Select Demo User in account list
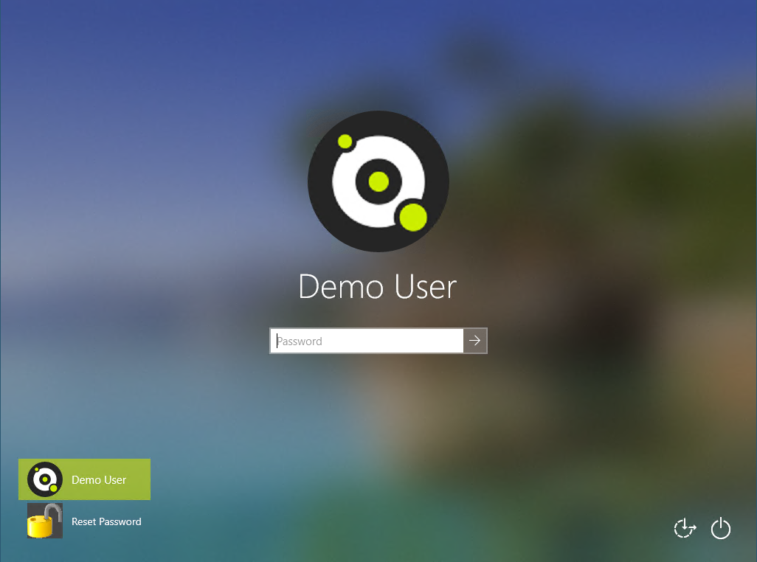The height and width of the screenshot is (562, 757). 85,479
